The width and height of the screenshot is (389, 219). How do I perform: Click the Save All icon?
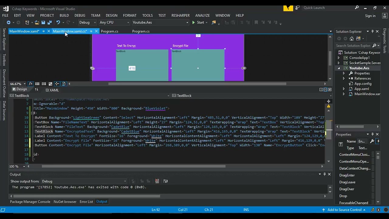(x=50, y=23)
